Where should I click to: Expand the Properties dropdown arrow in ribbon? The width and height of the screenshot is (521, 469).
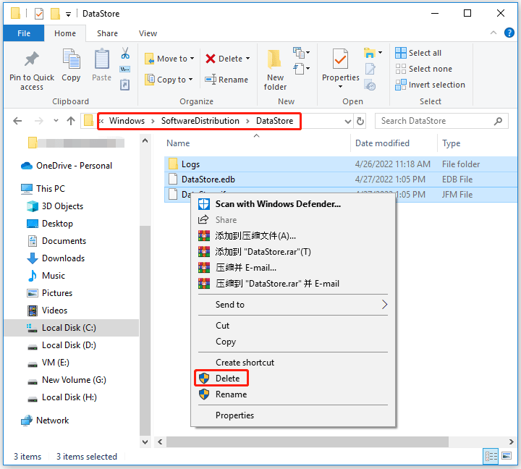[x=340, y=87]
